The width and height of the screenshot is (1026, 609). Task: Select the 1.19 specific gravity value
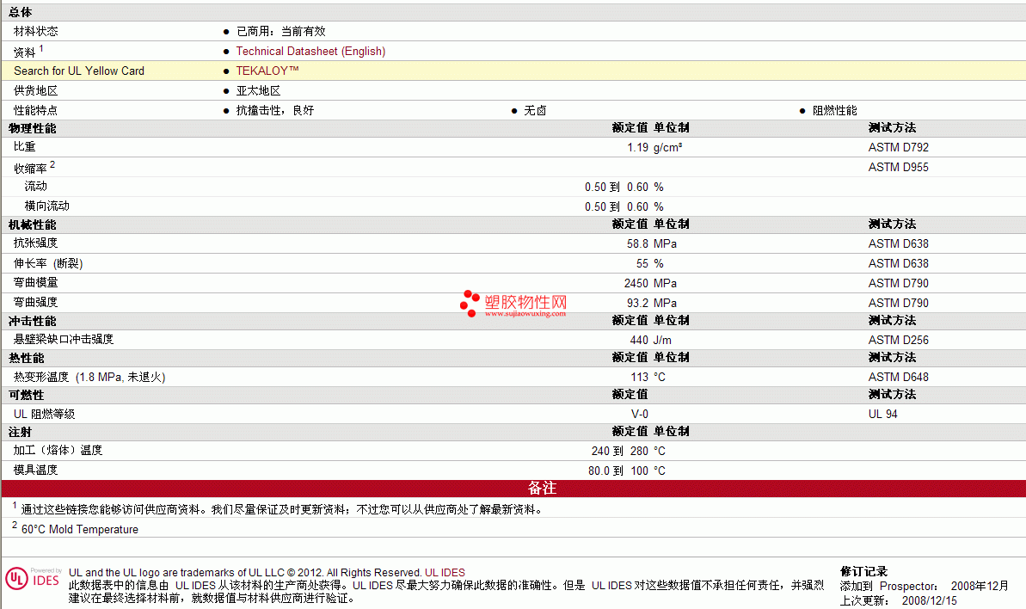click(x=637, y=147)
